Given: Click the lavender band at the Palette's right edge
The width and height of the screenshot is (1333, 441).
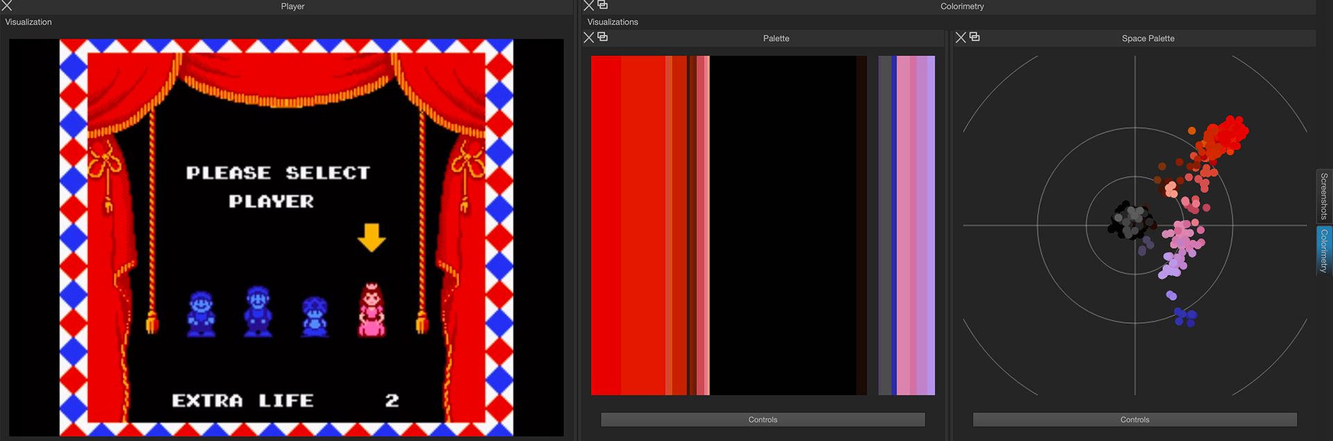Looking at the screenshot, I should (x=931, y=225).
